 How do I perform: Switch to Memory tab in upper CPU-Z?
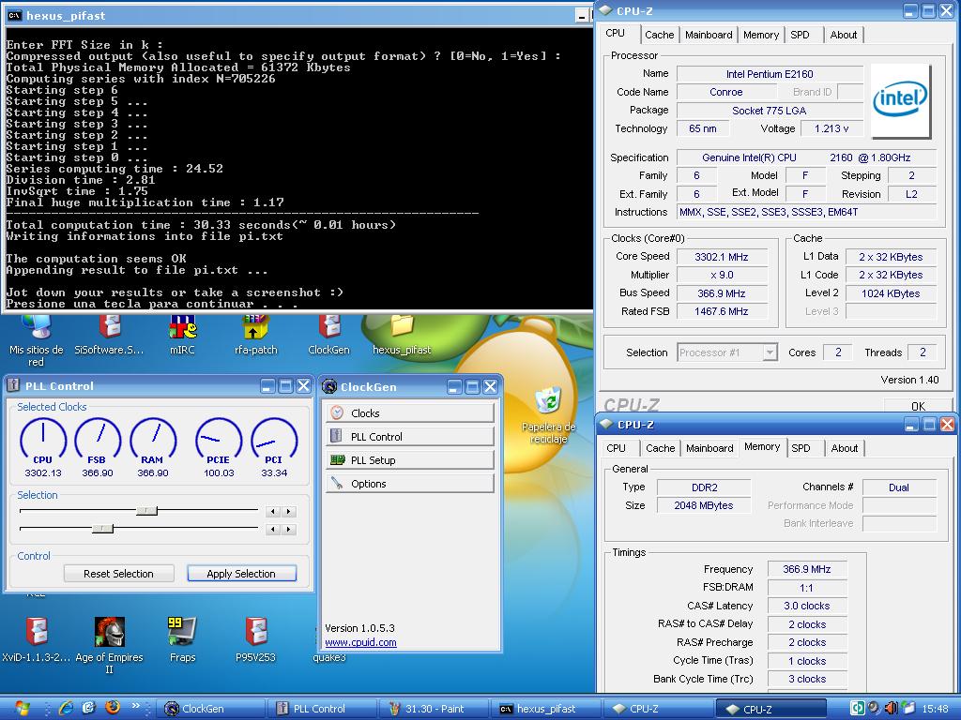point(760,35)
